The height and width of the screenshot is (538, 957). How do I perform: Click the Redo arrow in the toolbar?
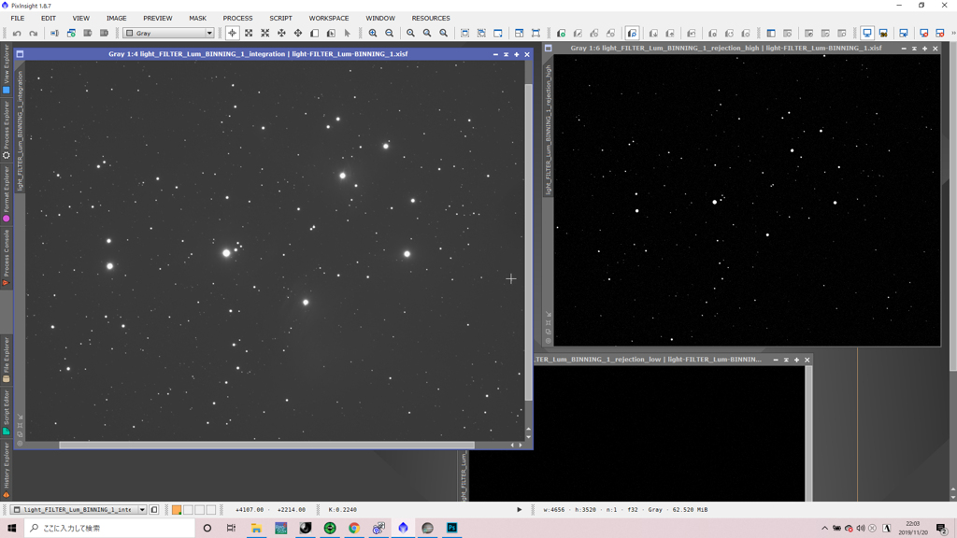34,34
